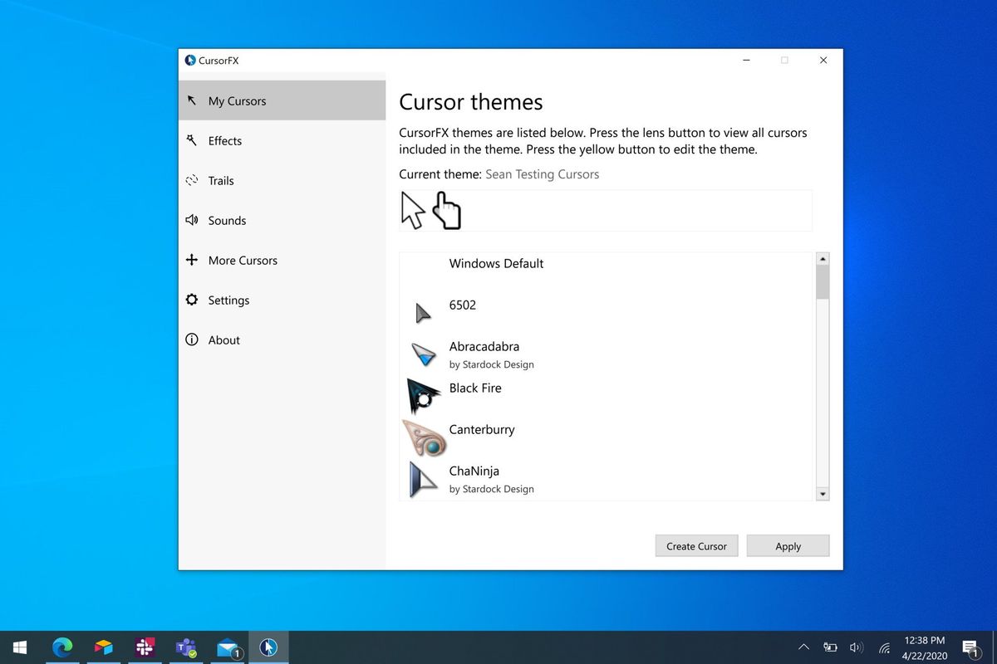
Task: Open Effects using its sparkle icon
Action: (x=192, y=140)
